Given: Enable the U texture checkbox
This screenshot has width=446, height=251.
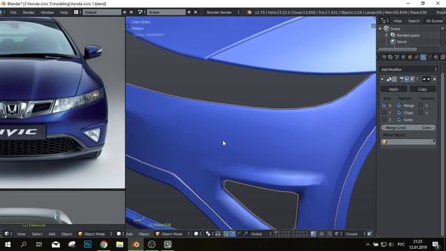Looking at the screenshot, I should click(x=420, y=105).
